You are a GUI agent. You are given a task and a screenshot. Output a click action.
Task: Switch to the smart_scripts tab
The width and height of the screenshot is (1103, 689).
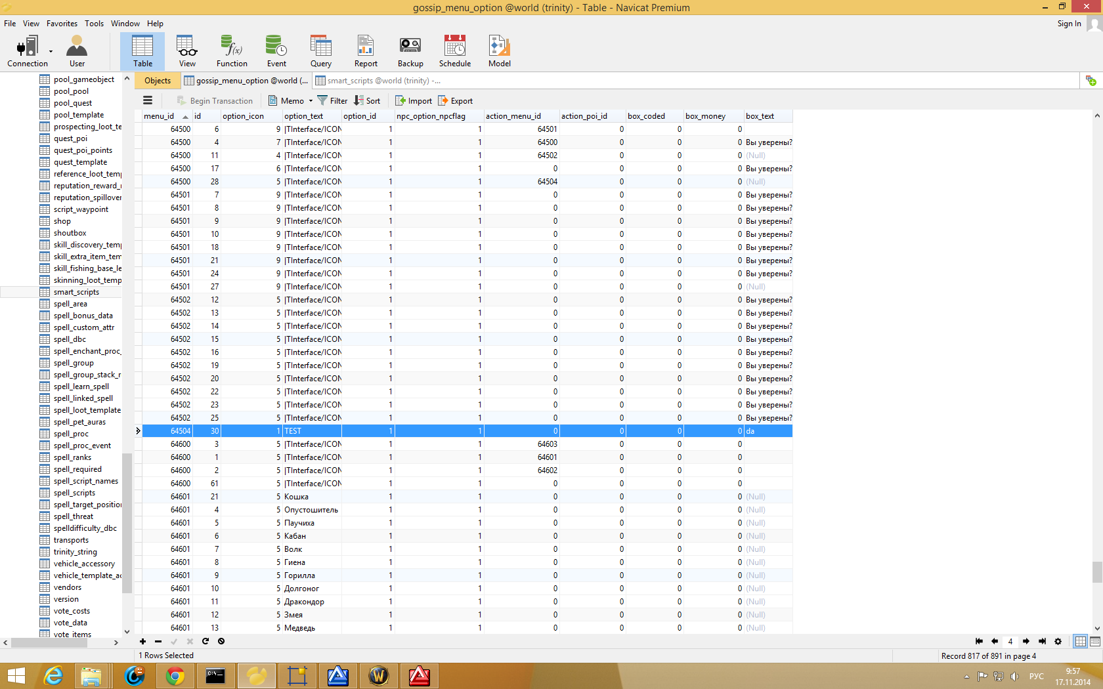point(378,81)
